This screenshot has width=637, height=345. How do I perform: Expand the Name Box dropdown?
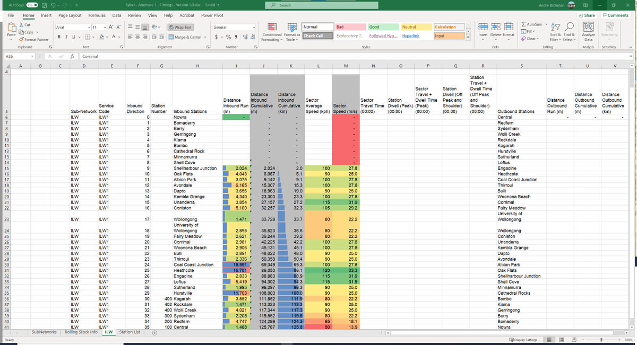[x=32, y=56]
